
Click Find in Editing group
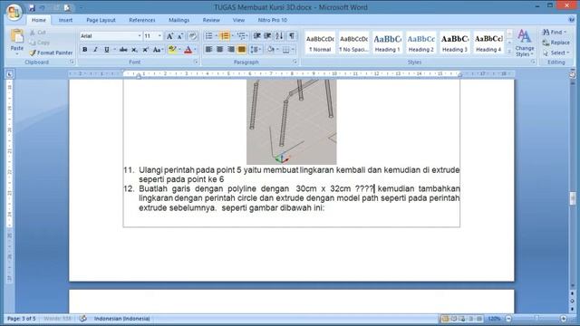pyautogui.click(x=554, y=33)
